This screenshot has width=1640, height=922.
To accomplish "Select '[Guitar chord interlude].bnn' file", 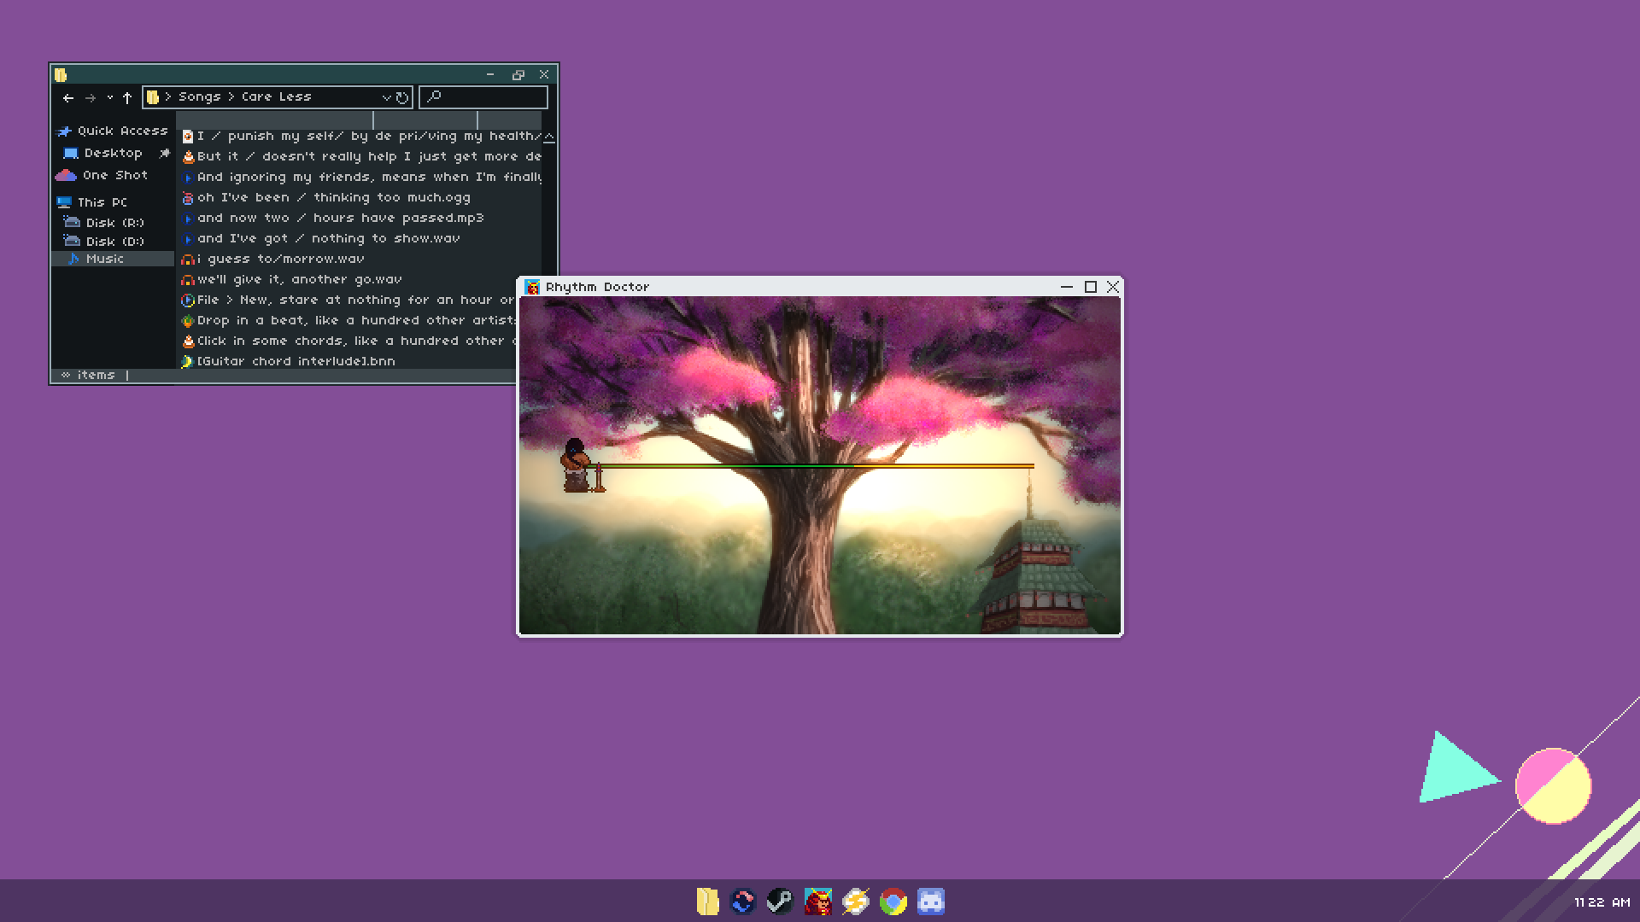I will coord(288,361).
